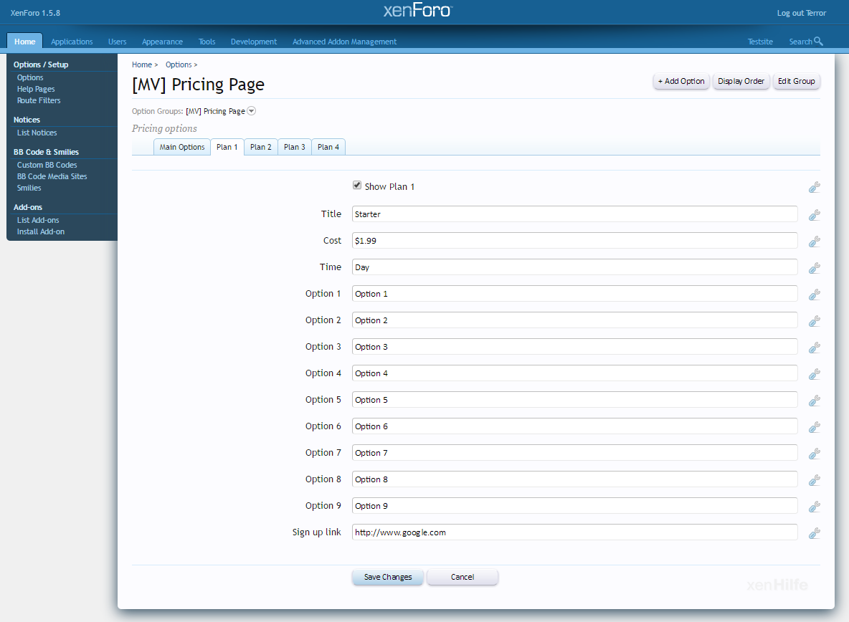Switch to the Main Options tab
The width and height of the screenshot is (849, 622).
click(x=182, y=147)
